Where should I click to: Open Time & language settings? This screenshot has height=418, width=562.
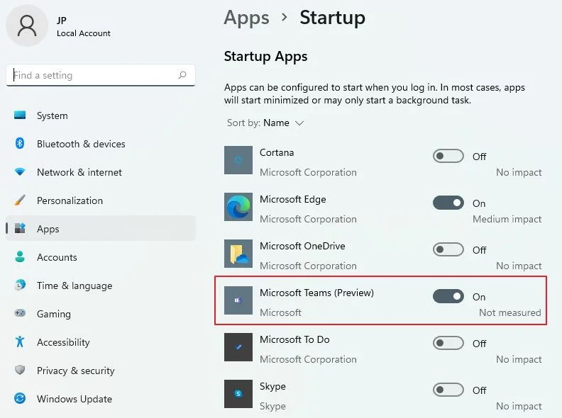101,285
